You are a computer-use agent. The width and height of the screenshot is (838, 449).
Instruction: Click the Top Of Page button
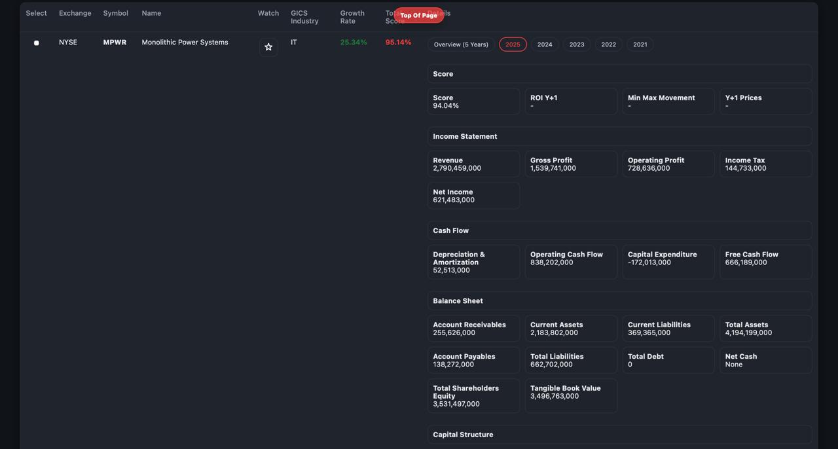[x=419, y=15]
